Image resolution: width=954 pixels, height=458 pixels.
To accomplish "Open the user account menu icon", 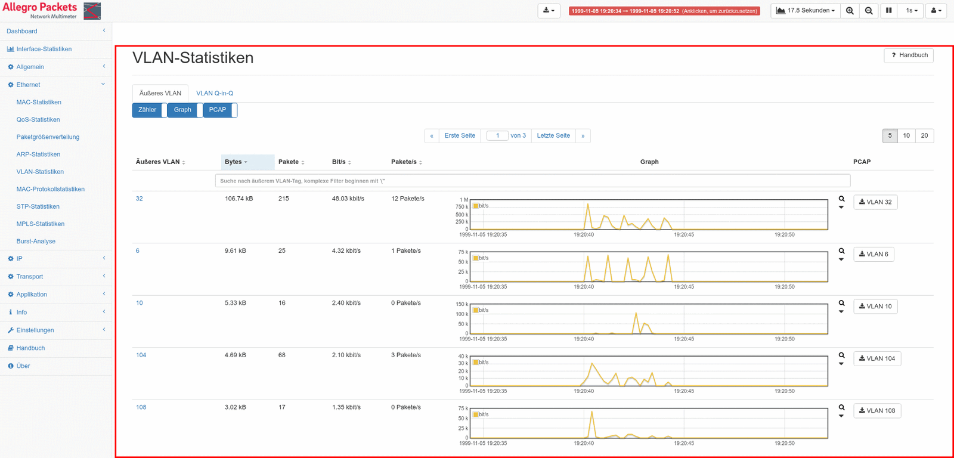I will (936, 11).
